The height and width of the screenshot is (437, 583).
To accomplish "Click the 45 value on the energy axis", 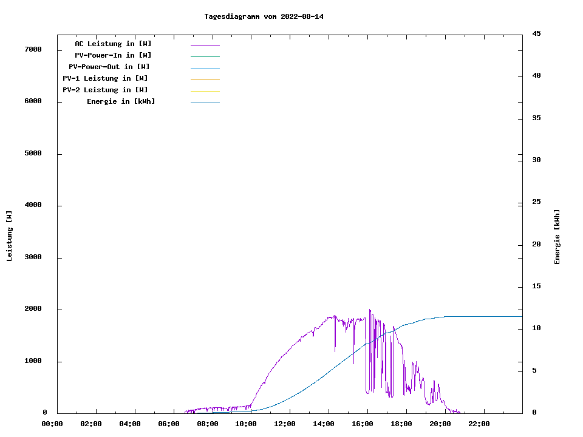I will pos(536,33).
